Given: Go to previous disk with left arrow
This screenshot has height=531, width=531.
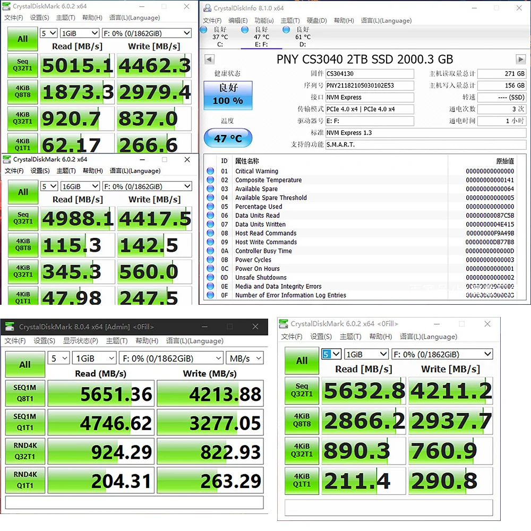Looking at the screenshot, I should click(x=209, y=59).
